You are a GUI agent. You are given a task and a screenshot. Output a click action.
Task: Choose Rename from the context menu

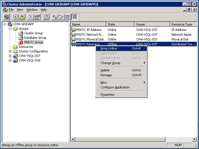tap(121, 75)
